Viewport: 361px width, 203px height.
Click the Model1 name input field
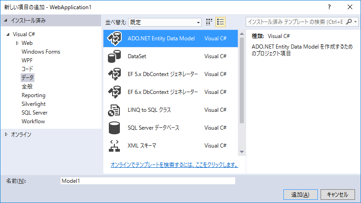pos(148,181)
